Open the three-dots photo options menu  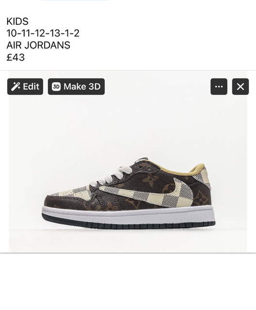click(x=219, y=87)
